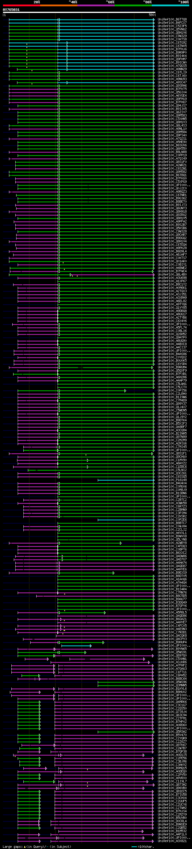Click the cyan ~100% legend segment
192x849 pixels.
point(170,5)
